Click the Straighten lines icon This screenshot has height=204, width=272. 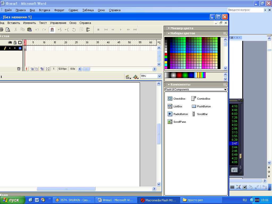(67, 30)
